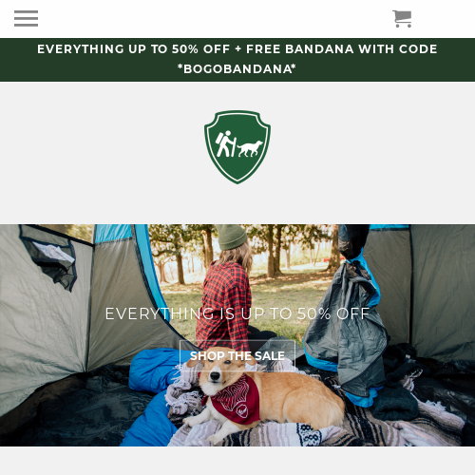The height and width of the screenshot is (475, 475).
Task: Click the mesh pocket on tent wall
Action: (x=48, y=256)
